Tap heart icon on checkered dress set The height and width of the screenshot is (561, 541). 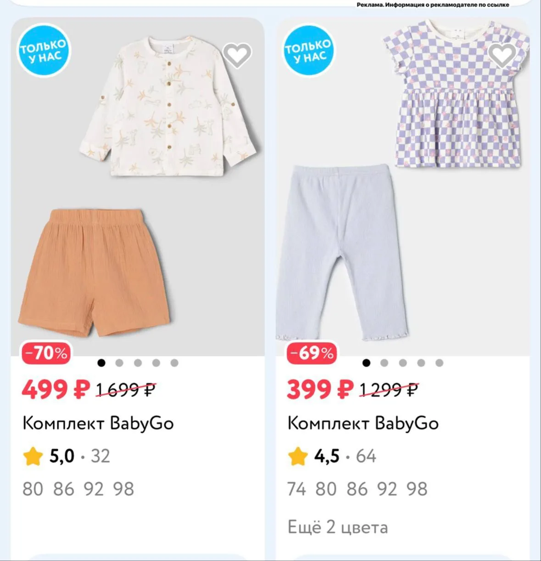(x=502, y=56)
